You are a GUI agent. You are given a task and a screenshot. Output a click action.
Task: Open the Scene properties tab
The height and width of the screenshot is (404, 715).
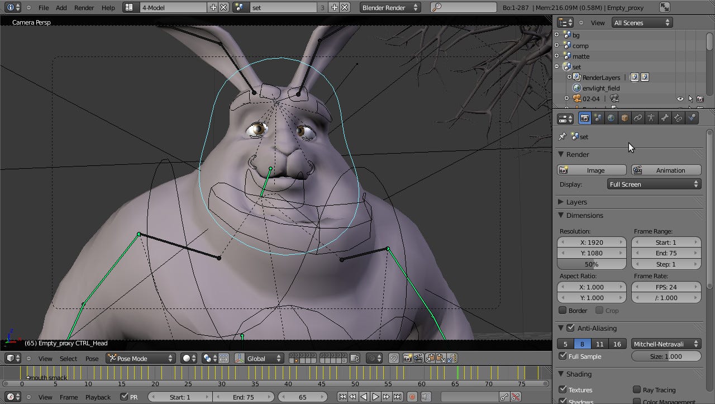pyautogui.click(x=598, y=118)
